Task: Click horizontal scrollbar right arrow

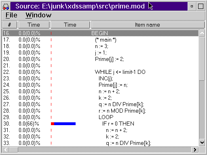Action: click(195, 150)
